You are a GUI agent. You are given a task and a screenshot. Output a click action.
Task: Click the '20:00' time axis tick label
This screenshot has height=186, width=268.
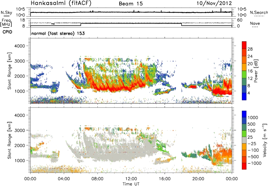pyautogui.click(x=198, y=179)
